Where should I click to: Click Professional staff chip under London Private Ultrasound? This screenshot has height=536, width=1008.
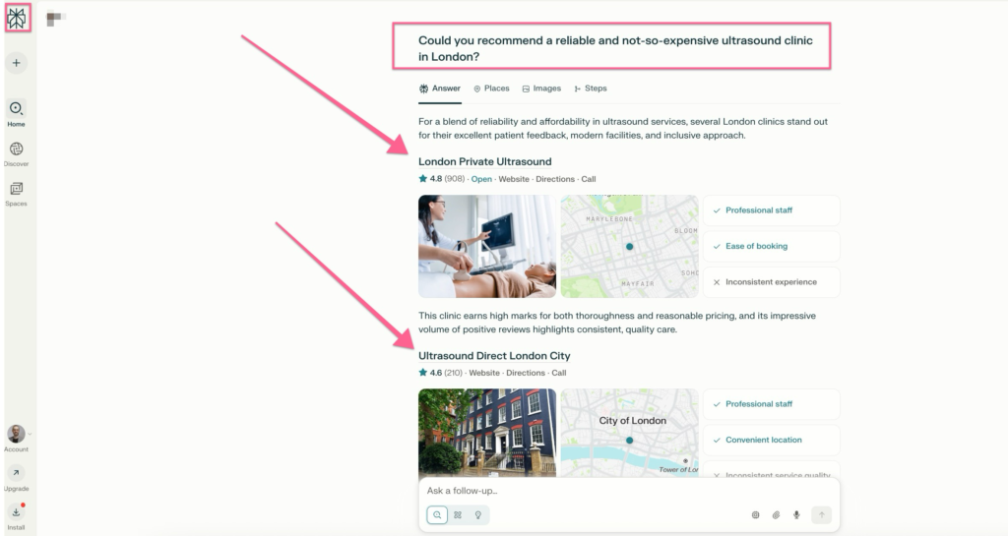[x=772, y=210]
